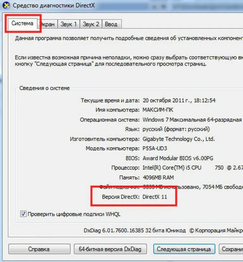
Task: Click the Процессор label
Action: (126, 167)
